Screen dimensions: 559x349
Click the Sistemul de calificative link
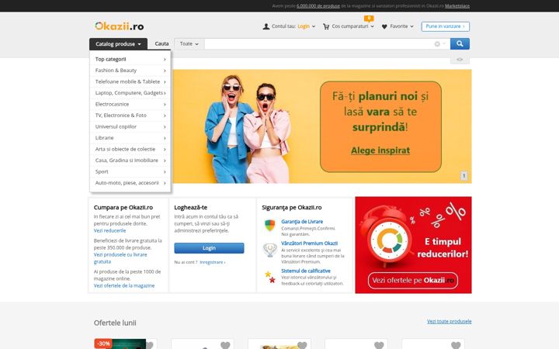(306, 271)
